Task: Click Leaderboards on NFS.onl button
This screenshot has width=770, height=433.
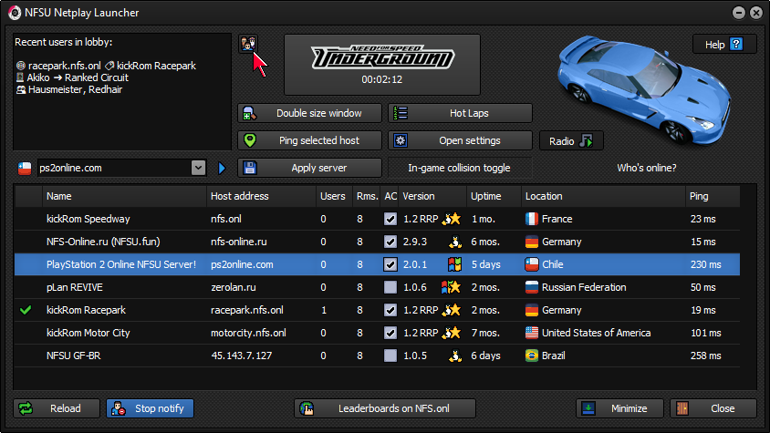Action: pos(387,408)
